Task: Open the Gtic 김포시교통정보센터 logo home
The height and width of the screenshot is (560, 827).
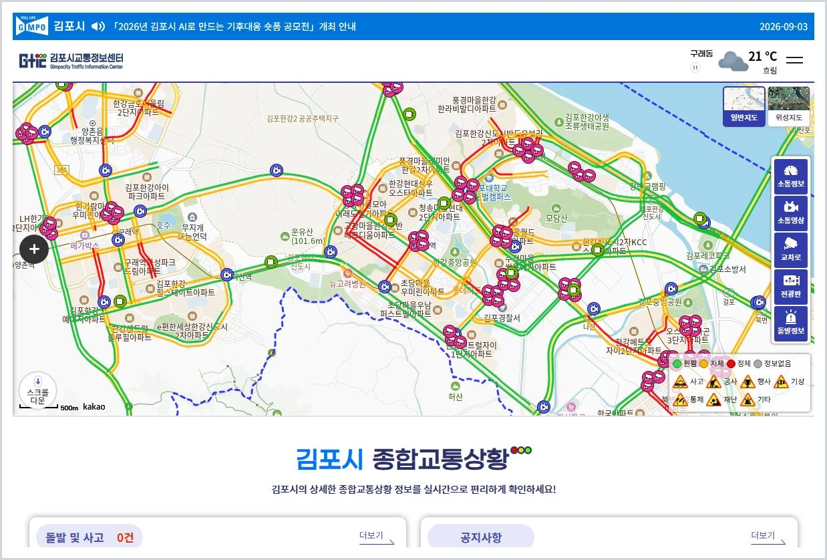Action: click(71, 61)
